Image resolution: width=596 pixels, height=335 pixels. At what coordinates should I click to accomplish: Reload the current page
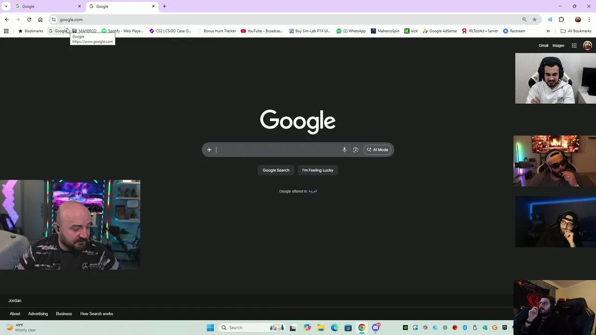click(29, 20)
